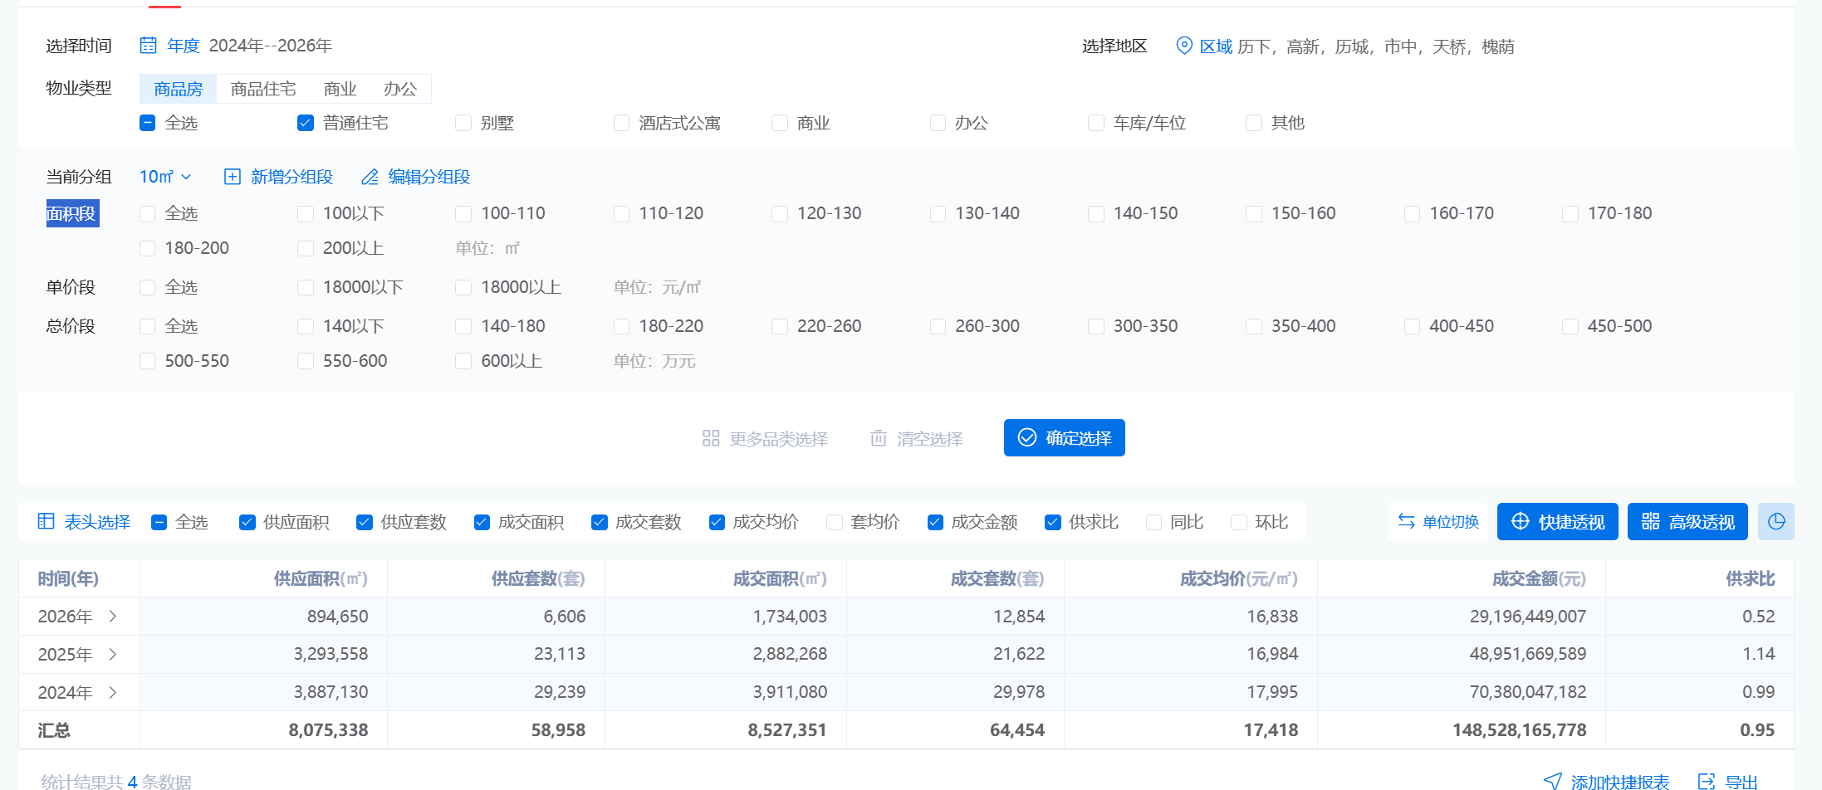This screenshot has width=1822, height=790.
Task: Enable the 120-130 area range checkbox
Action: 780,214
